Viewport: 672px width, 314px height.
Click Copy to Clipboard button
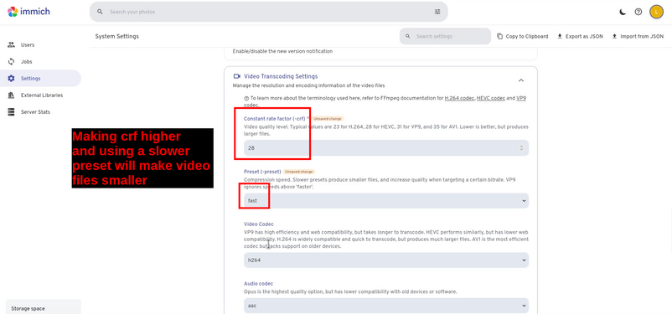(x=522, y=36)
